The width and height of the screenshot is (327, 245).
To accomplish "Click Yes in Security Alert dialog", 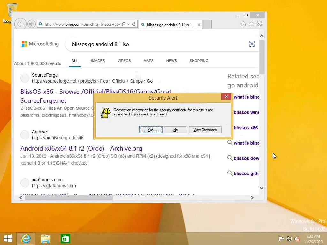I will point(151,130).
